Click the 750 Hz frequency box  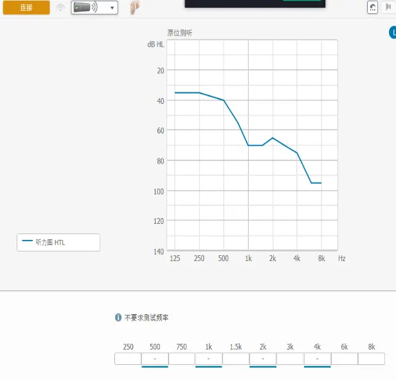point(182,359)
